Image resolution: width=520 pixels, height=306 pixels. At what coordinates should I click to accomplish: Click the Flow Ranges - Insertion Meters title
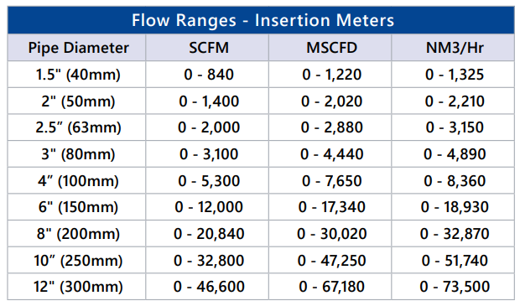[x=263, y=20]
